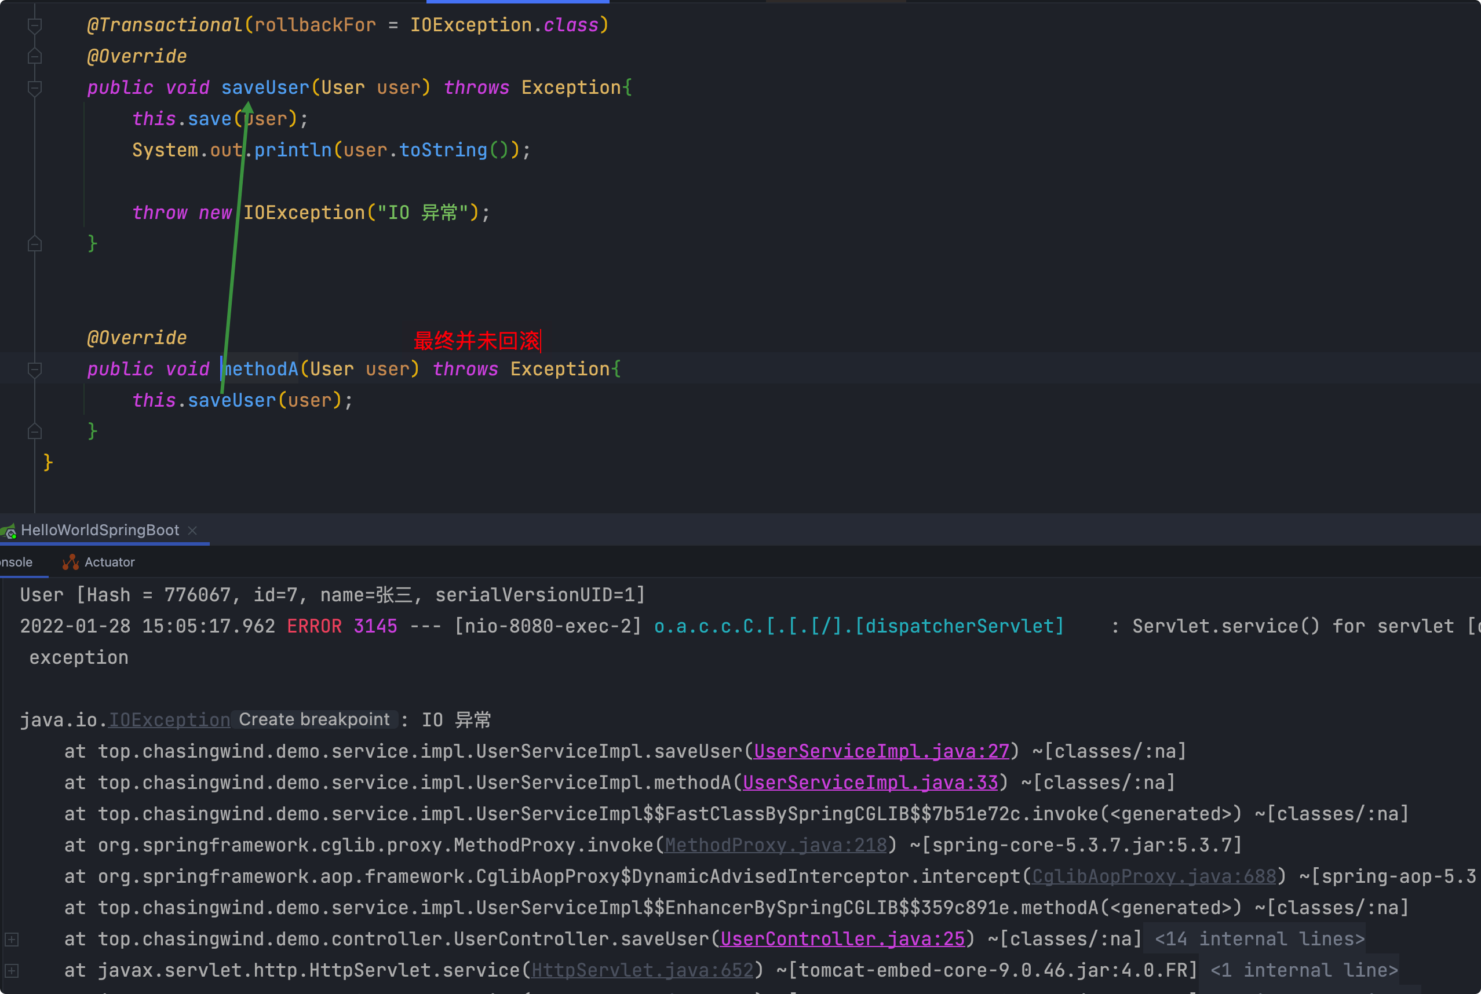
Task: Expand stack frames next to HttpServlet line
Action: 12,971
